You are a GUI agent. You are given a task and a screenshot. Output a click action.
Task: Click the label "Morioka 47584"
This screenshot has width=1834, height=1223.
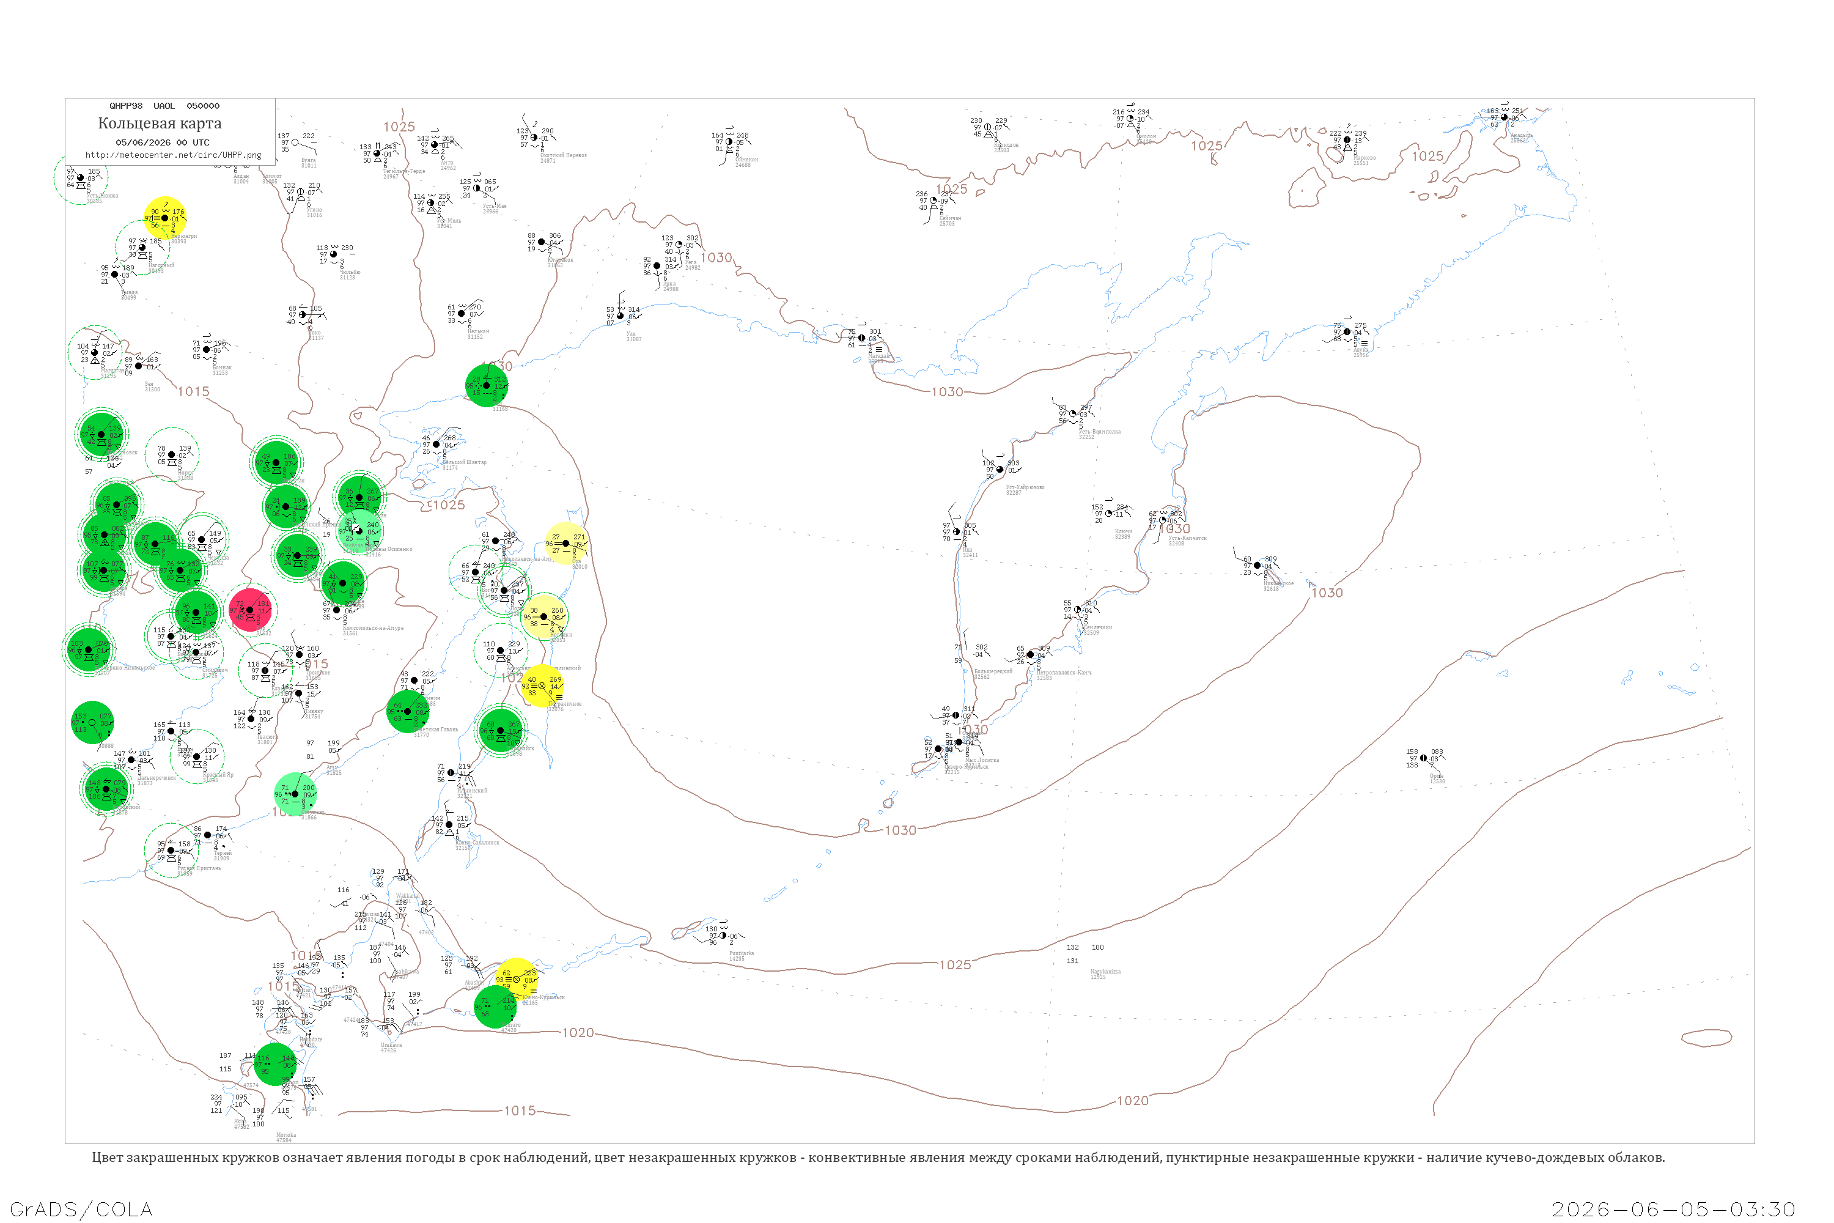(x=285, y=1138)
